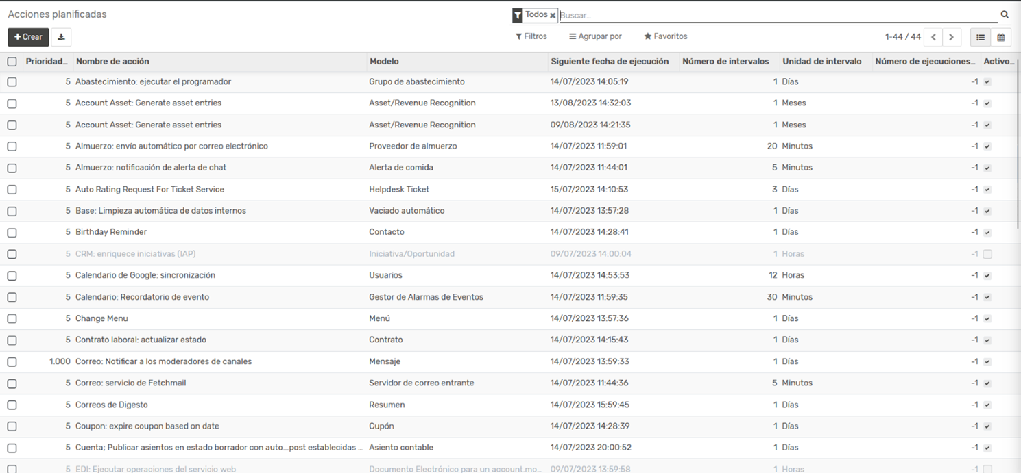Toggle the select-all header checkbox
This screenshot has width=1021, height=473.
point(12,62)
